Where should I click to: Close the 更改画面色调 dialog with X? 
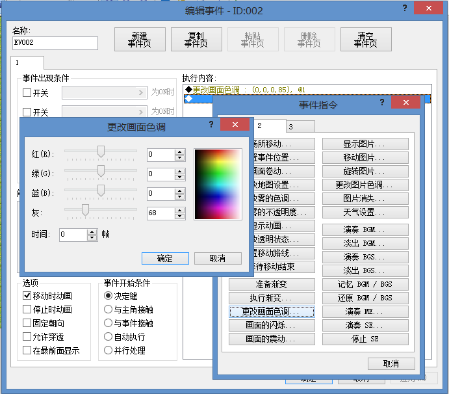tap(235, 124)
